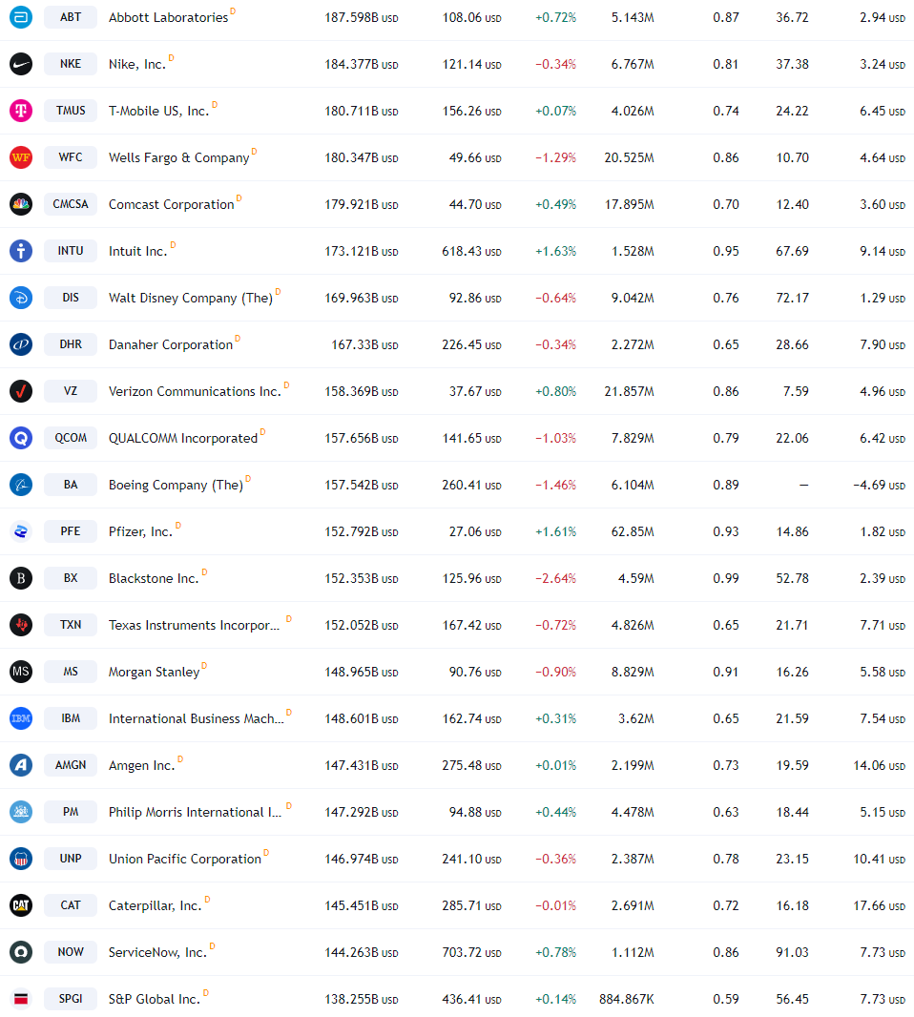Click the Texas Instruments logo icon

[21, 625]
